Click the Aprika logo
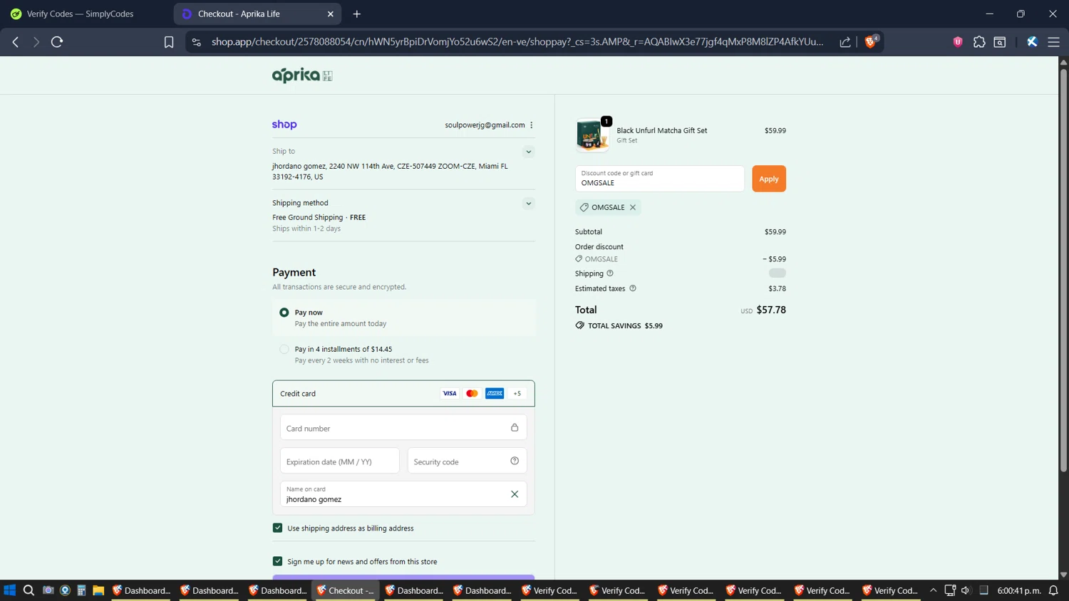 click(302, 75)
